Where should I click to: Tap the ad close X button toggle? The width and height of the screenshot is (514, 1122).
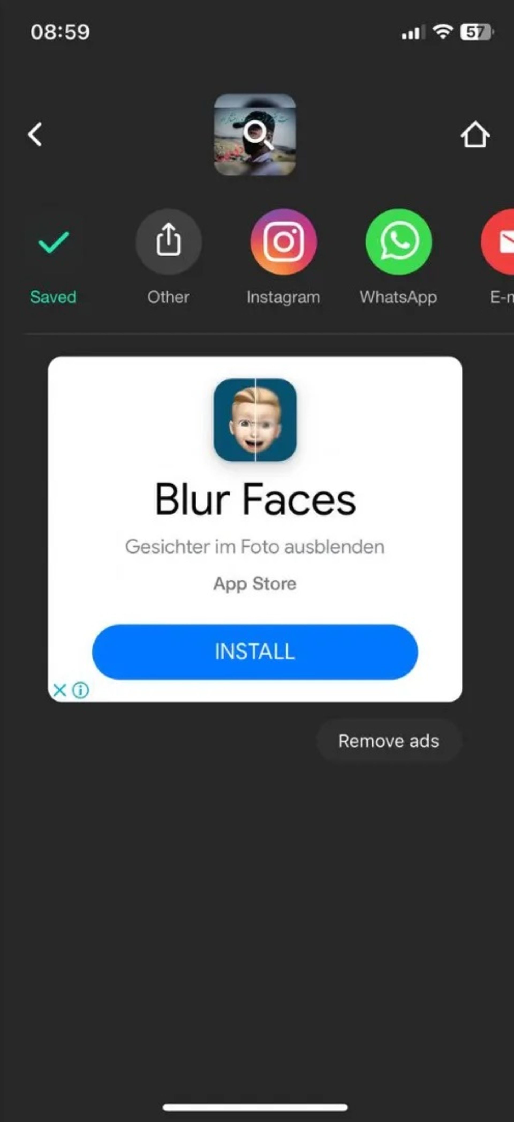coord(60,689)
